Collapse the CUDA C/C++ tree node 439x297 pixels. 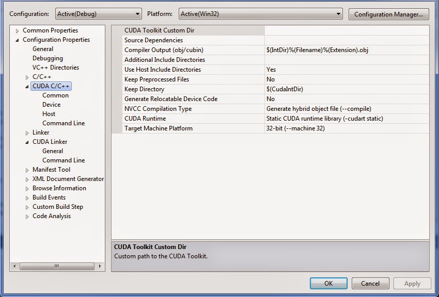click(27, 86)
